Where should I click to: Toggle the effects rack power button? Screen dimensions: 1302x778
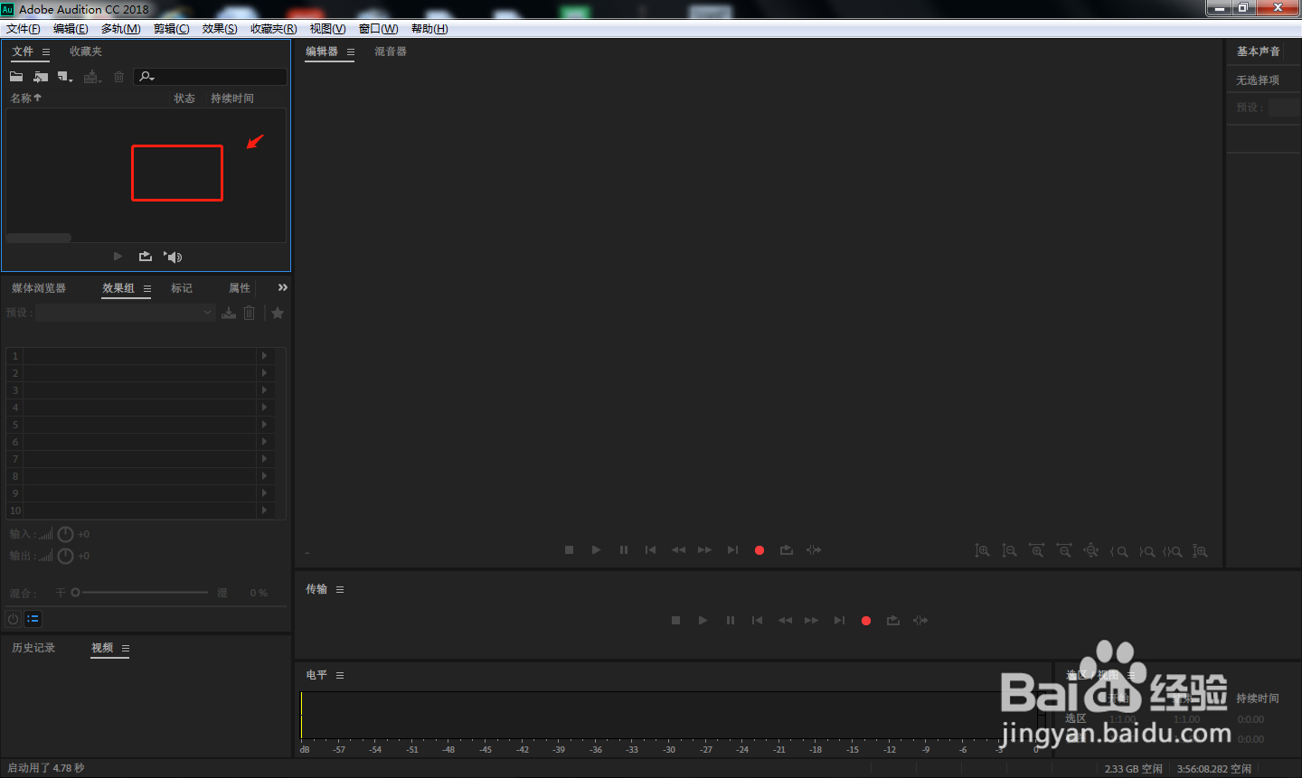(x=13, y=619)
